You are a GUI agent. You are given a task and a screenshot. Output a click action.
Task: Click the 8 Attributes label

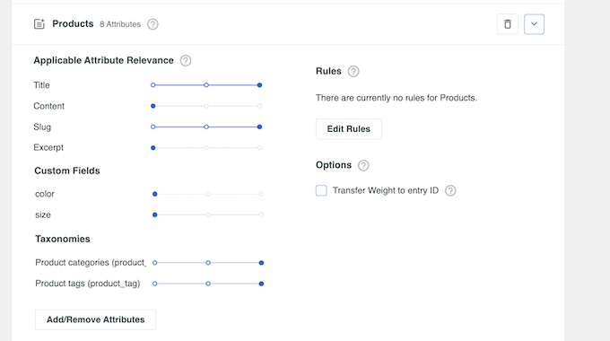[x=120, y=24]
